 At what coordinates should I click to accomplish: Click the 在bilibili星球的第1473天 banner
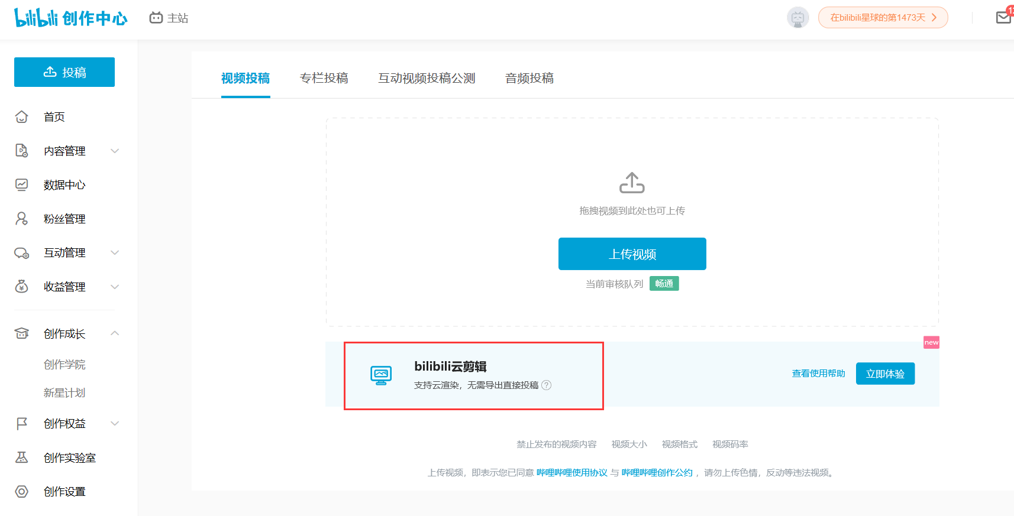(x=883, y=18)
